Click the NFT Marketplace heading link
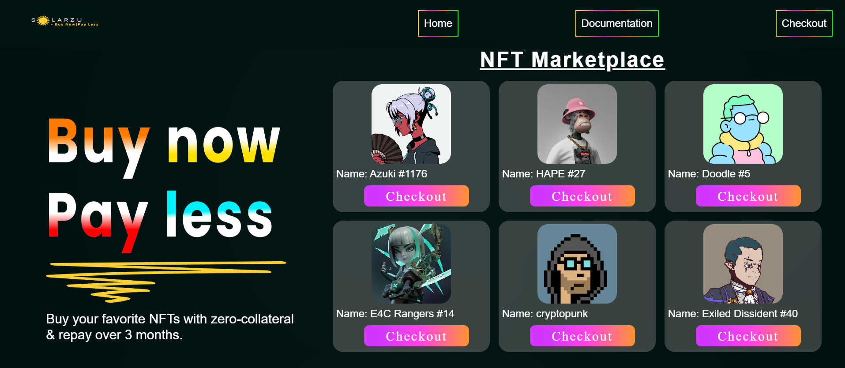Screen dimensions: 845x368 572,60
